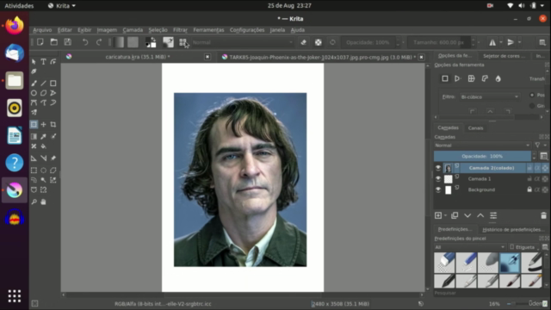Viewport: 551px width, 310px height.
Task: Select the Text tool in toolbox
Action: [43, 62]
